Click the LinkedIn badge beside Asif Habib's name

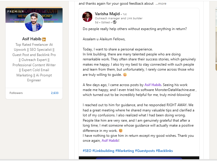[x=44, y=39]
